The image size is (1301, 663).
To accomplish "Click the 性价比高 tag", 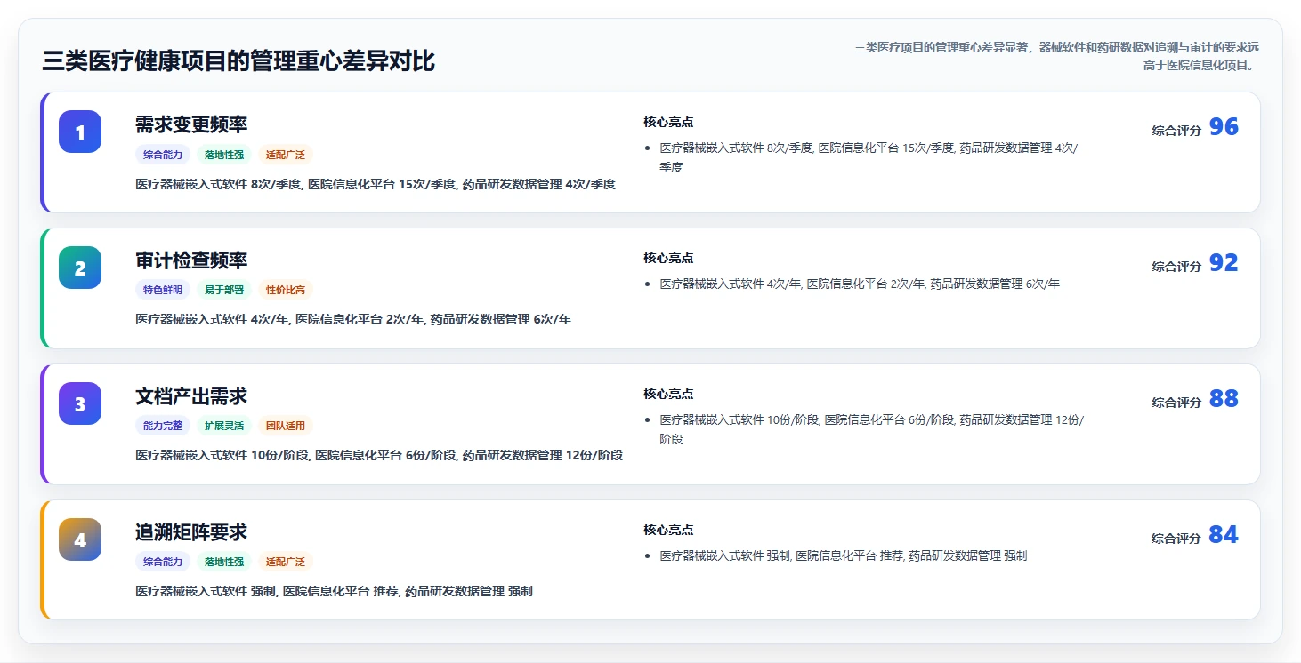I will click(x=286, y=290).
